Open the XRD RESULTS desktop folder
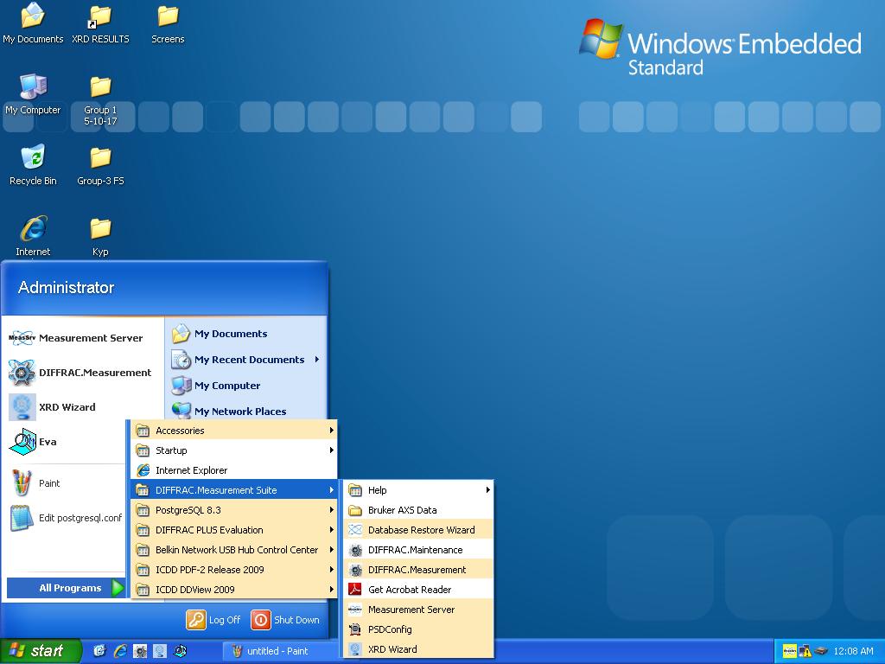885x664 pixels. click(100, 24)
